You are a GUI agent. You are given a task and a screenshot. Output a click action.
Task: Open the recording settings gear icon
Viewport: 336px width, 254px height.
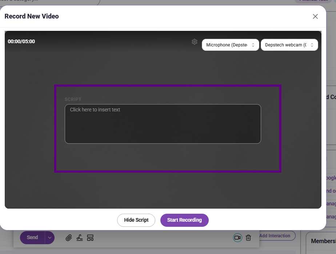[x=194, y=42]
